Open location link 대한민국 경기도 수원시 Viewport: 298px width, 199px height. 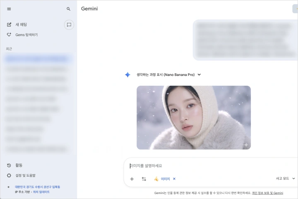[37, 187]
